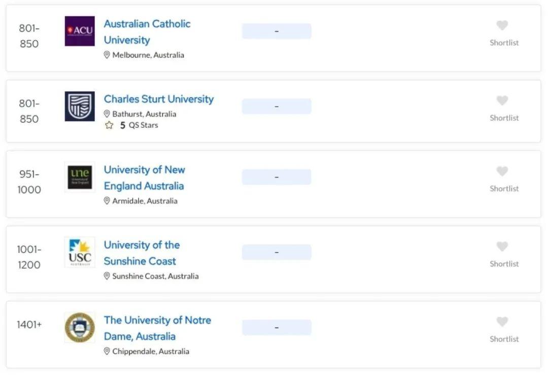Click the location pin next to Chippendale, Australia

[x=106, y=351]
